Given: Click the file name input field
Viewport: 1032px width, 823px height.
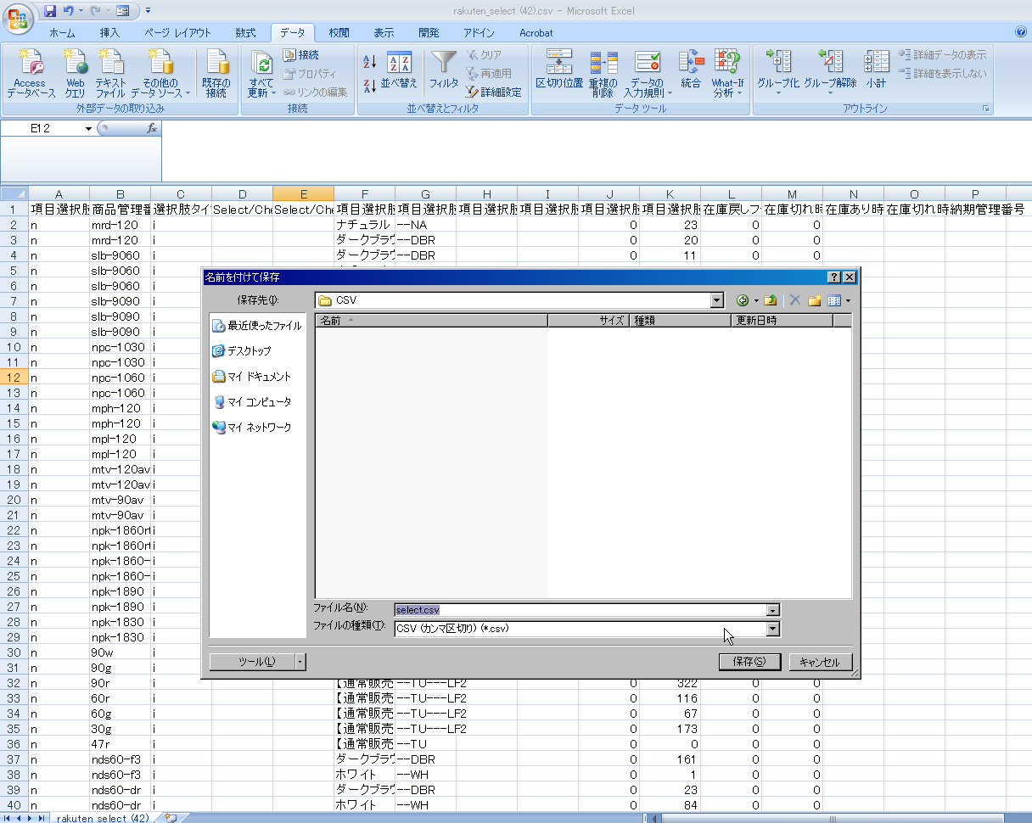Looking at the screenshot, I should 580,609.
